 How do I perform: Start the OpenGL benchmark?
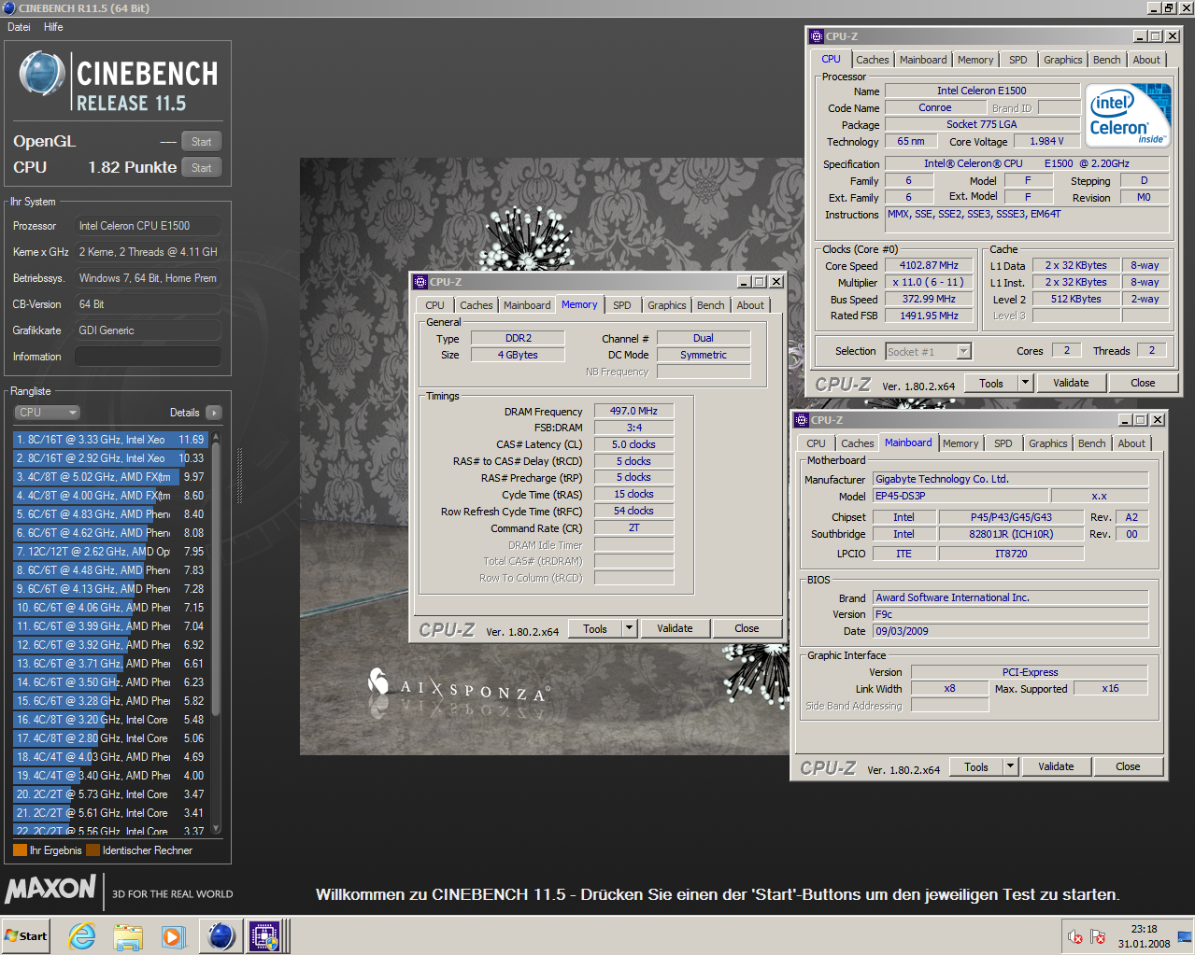201,142
